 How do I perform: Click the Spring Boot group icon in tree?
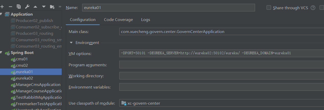(7, 53)
